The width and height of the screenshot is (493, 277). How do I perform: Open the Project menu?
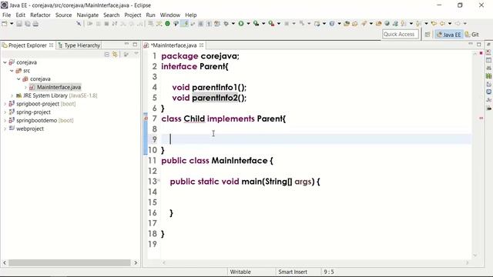tap(132, 15)
